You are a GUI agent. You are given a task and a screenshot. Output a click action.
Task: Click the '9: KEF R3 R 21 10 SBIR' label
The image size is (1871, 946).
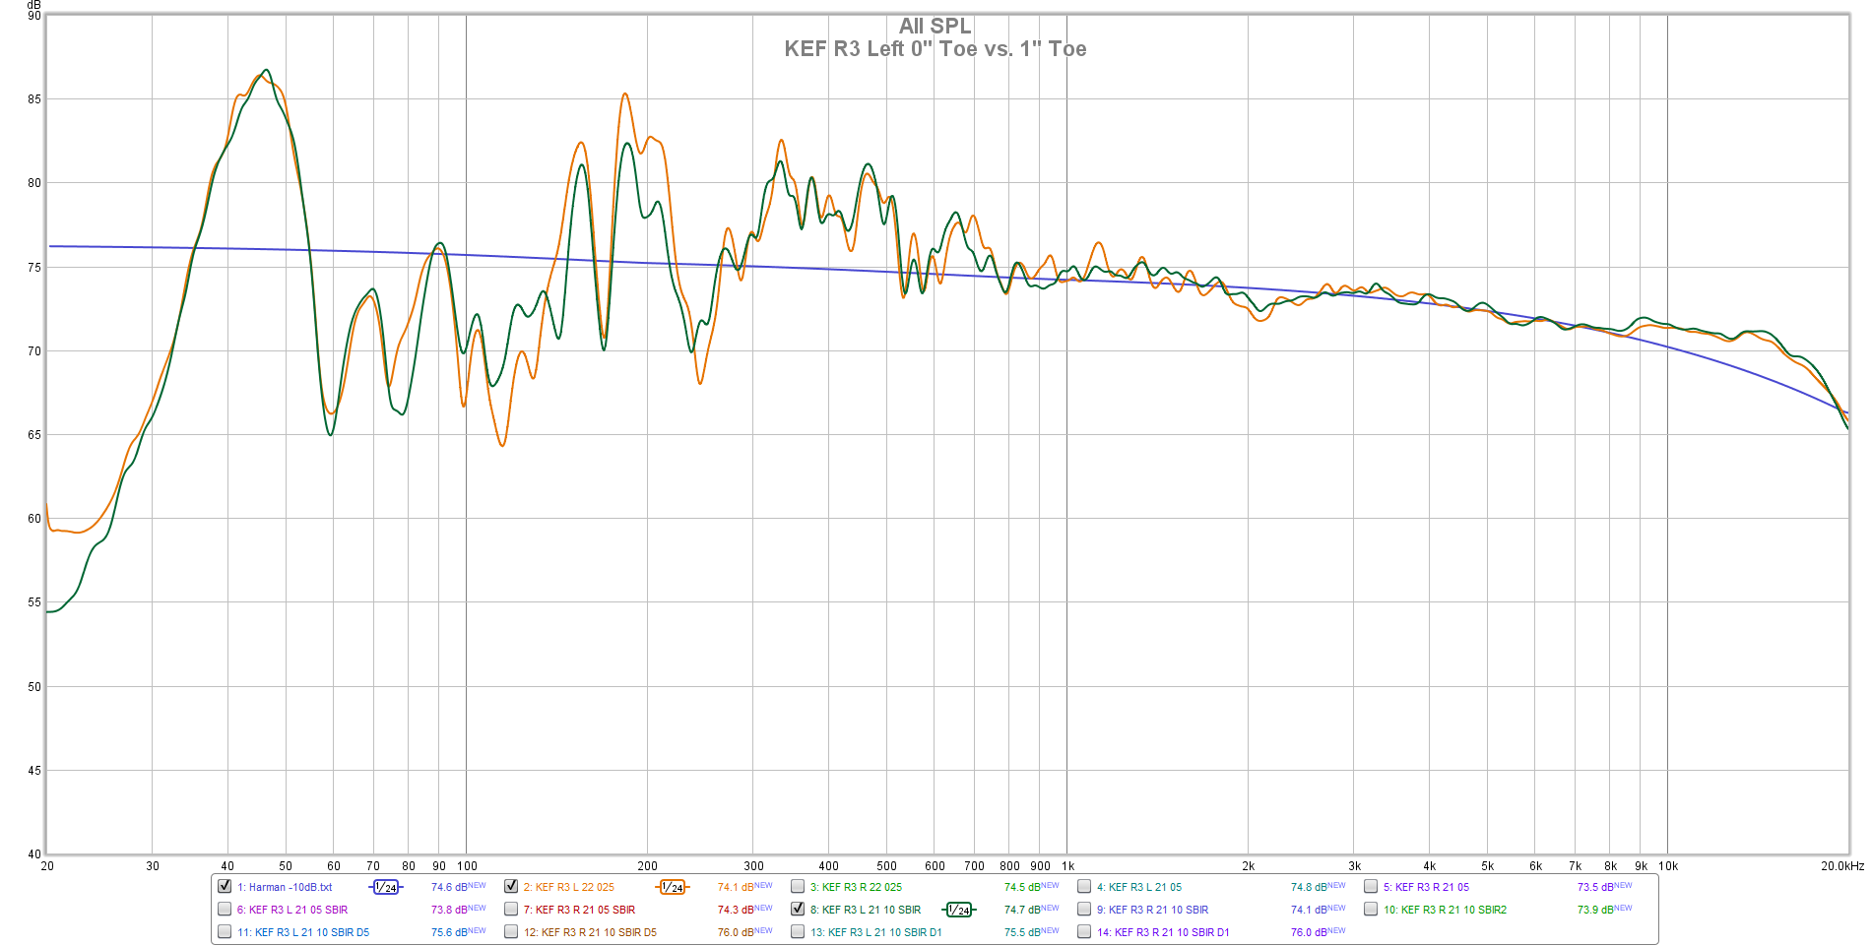[x=1152, y=910]
